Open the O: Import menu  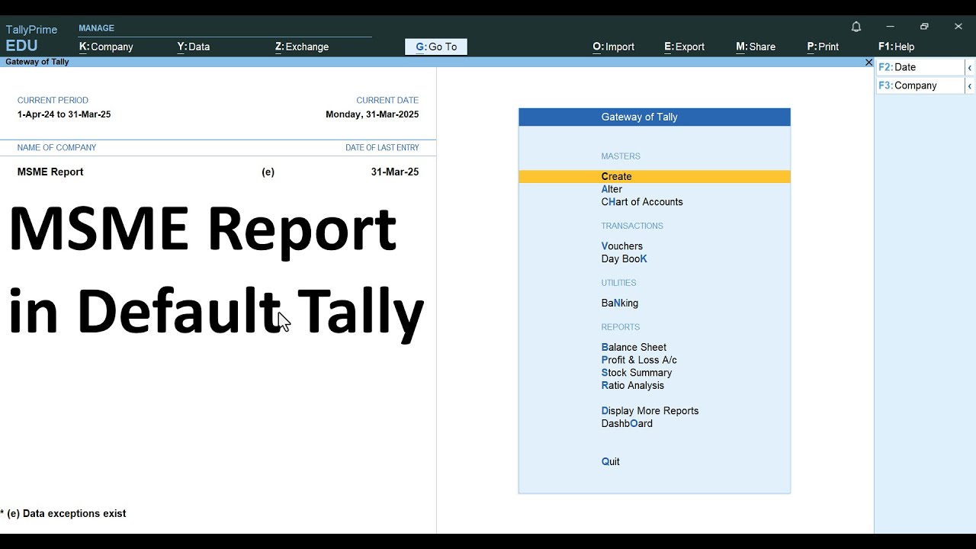[614, 47]
